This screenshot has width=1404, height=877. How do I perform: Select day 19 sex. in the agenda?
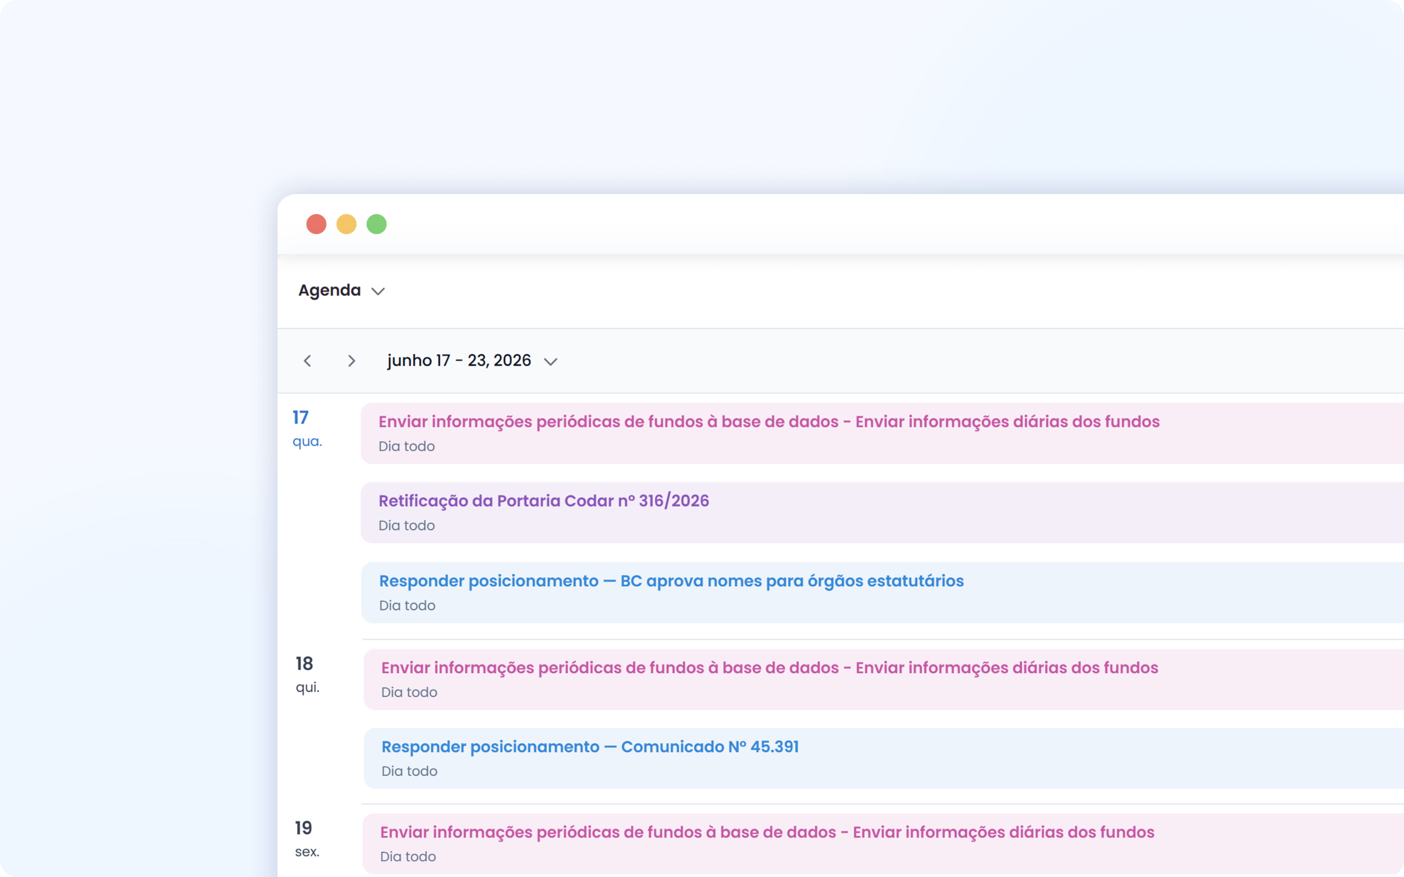[307, 839]
